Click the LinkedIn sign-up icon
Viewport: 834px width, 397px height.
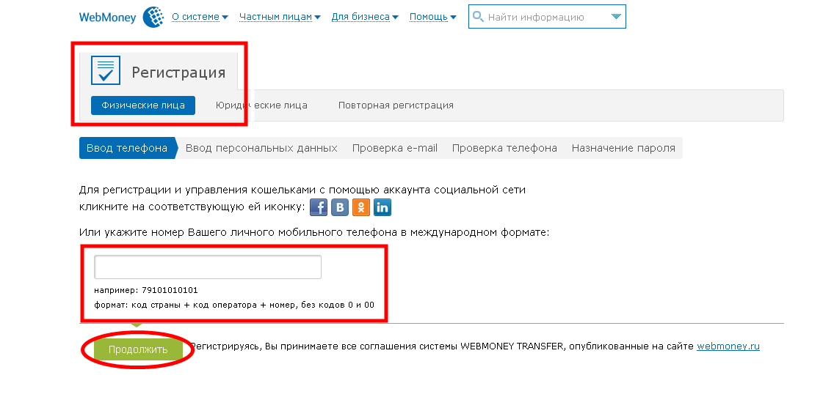click(382, 207)
